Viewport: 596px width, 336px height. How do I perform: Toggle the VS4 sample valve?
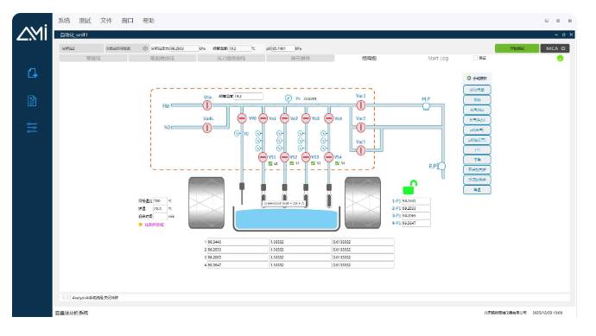329,156
